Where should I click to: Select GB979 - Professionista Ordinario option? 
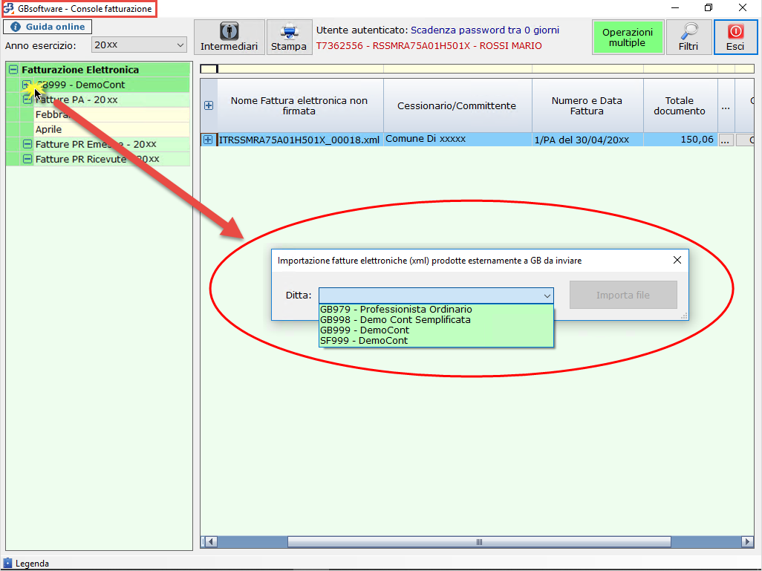396,310
